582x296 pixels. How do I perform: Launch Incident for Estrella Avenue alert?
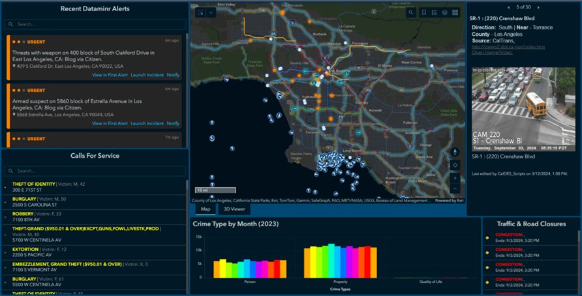(x=147, y=123)
